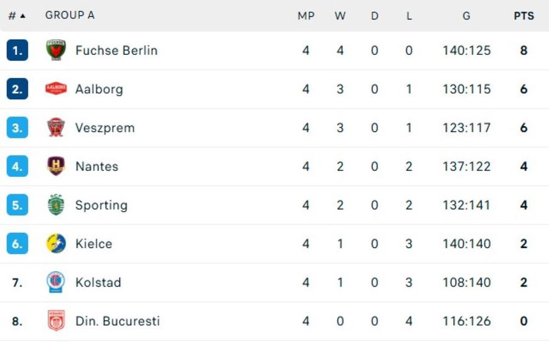The height and width of the screenshot is (342, 549).
Task: Click the Kielce team logo
Action: click(x=56, y=243)
